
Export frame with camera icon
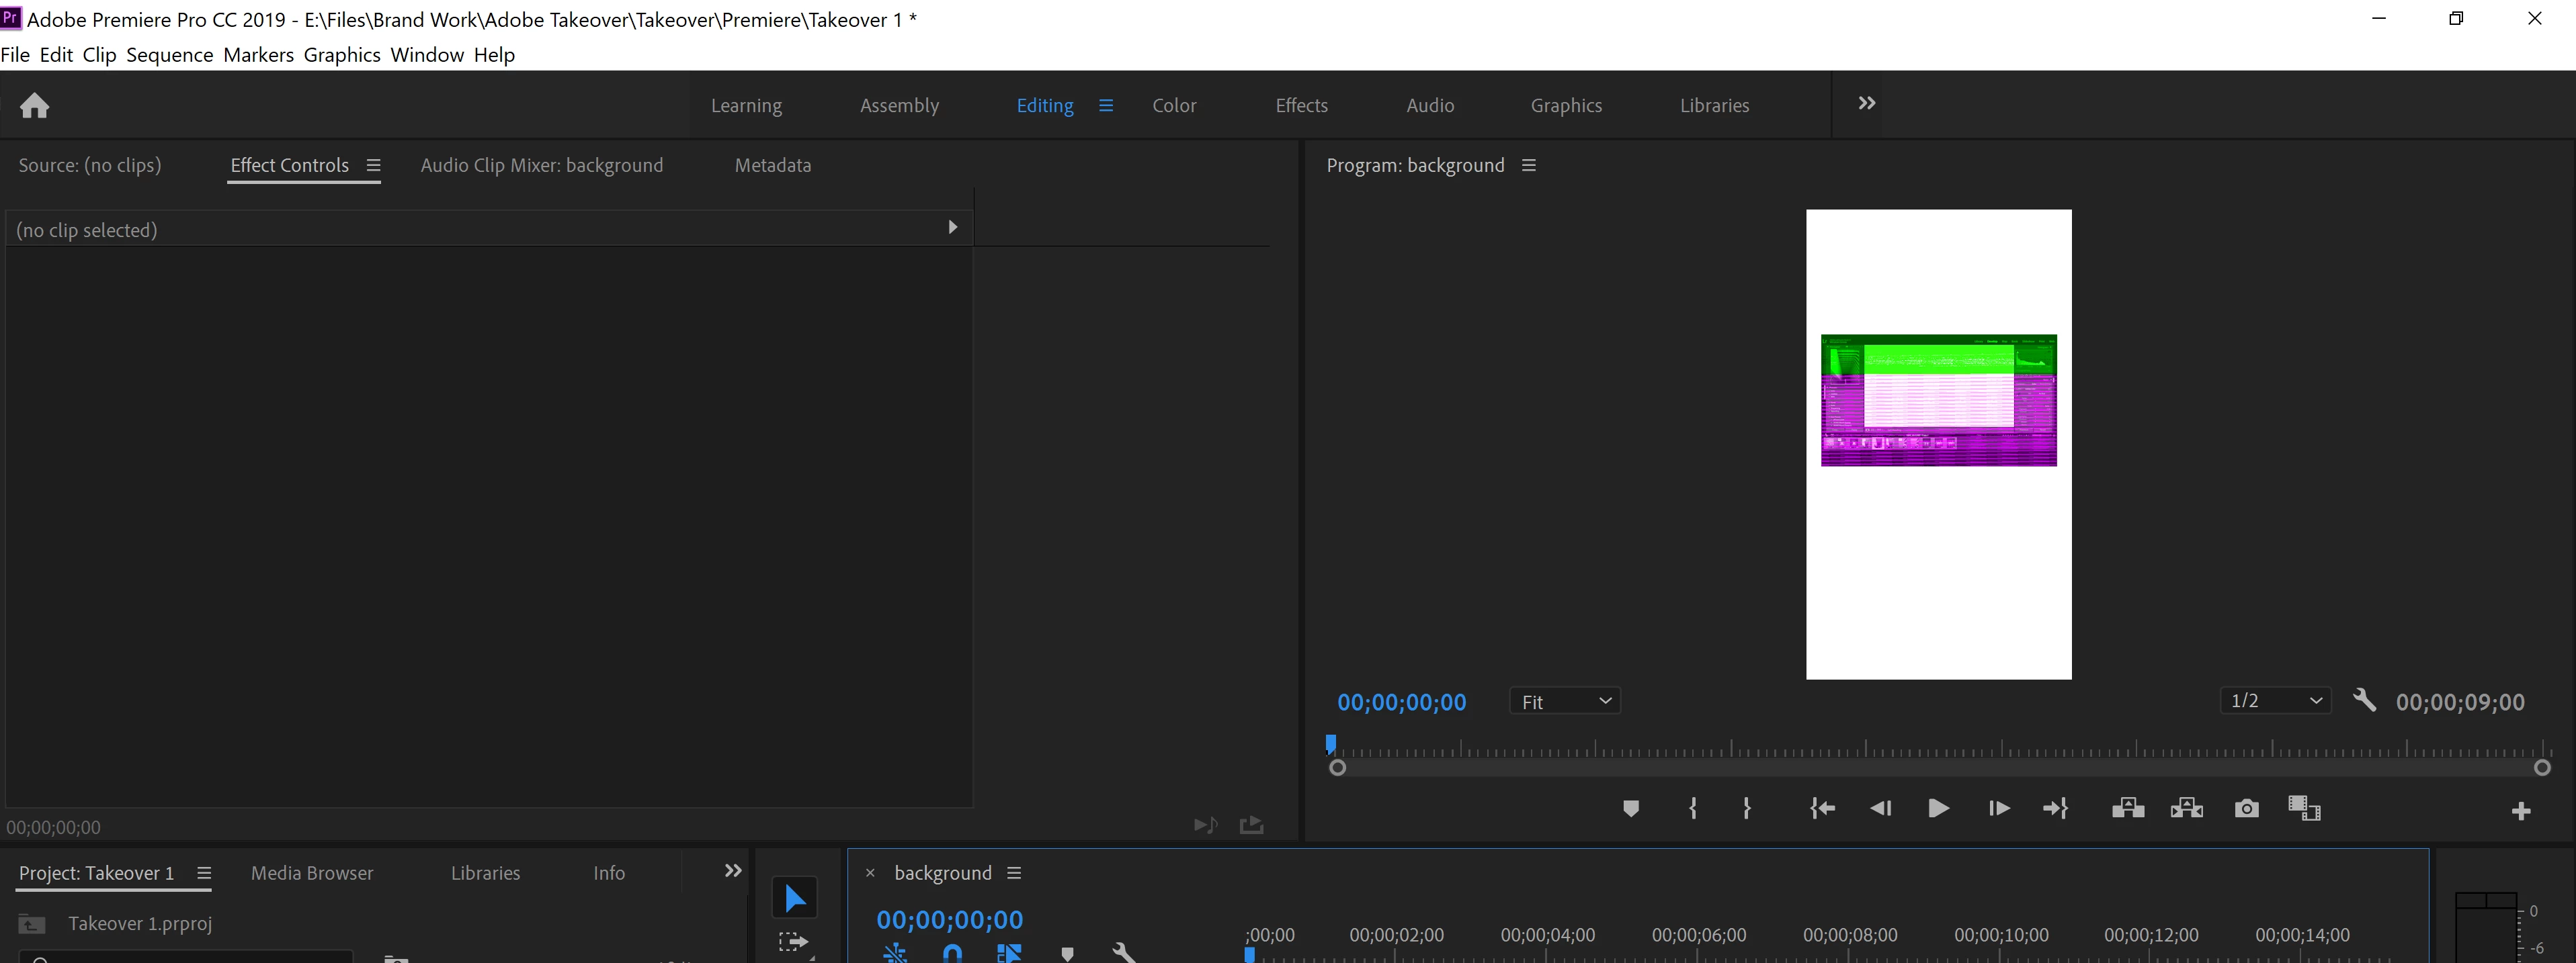[x=2246, y=808]
